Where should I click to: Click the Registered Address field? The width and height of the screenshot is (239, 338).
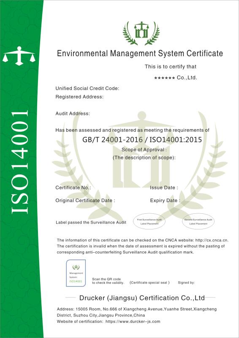(x=79, y=97)
